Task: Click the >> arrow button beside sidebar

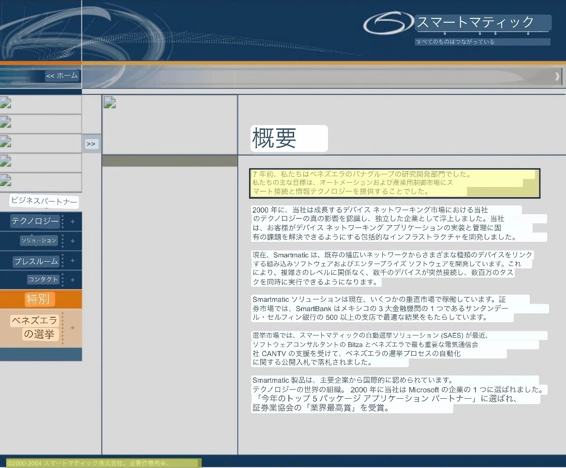Action: [91, 144]
